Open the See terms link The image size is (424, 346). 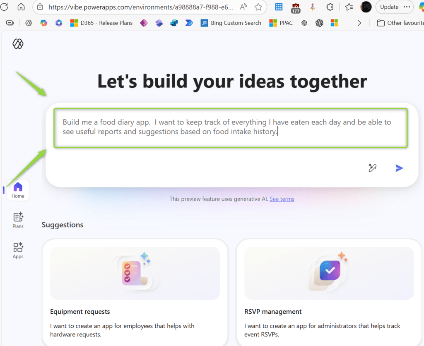(x=282, y=199)
